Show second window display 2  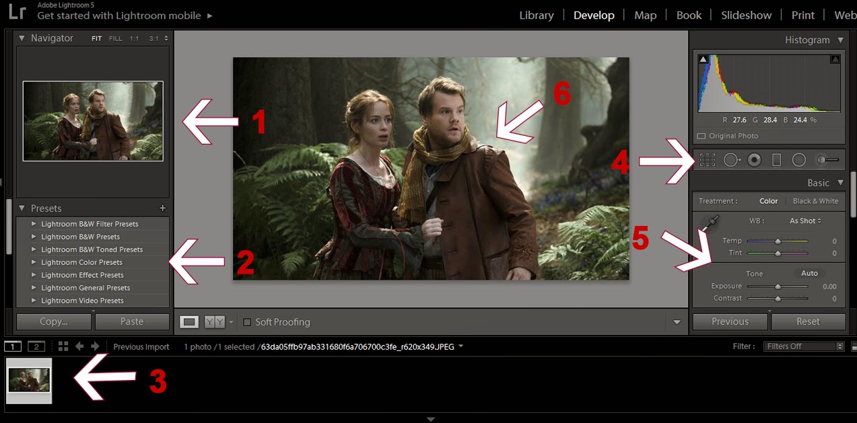coord(36,346)
